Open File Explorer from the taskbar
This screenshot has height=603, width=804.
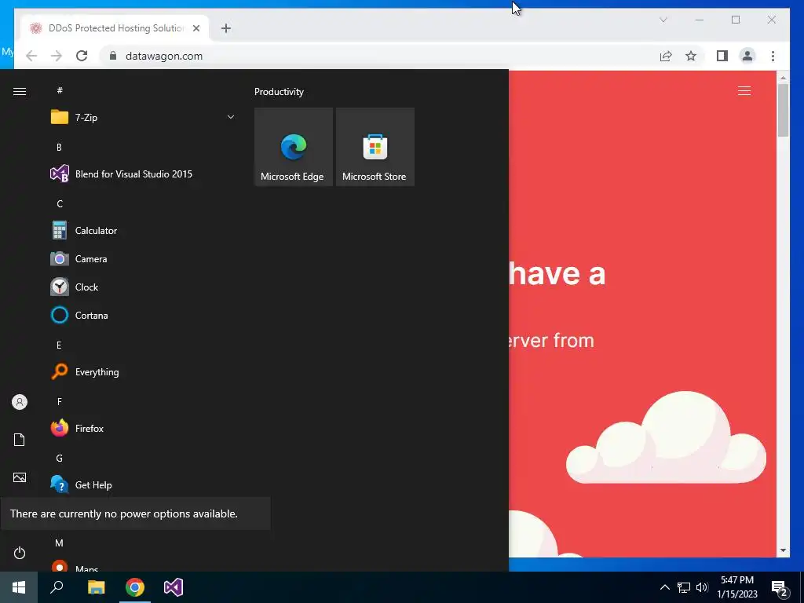96,587
